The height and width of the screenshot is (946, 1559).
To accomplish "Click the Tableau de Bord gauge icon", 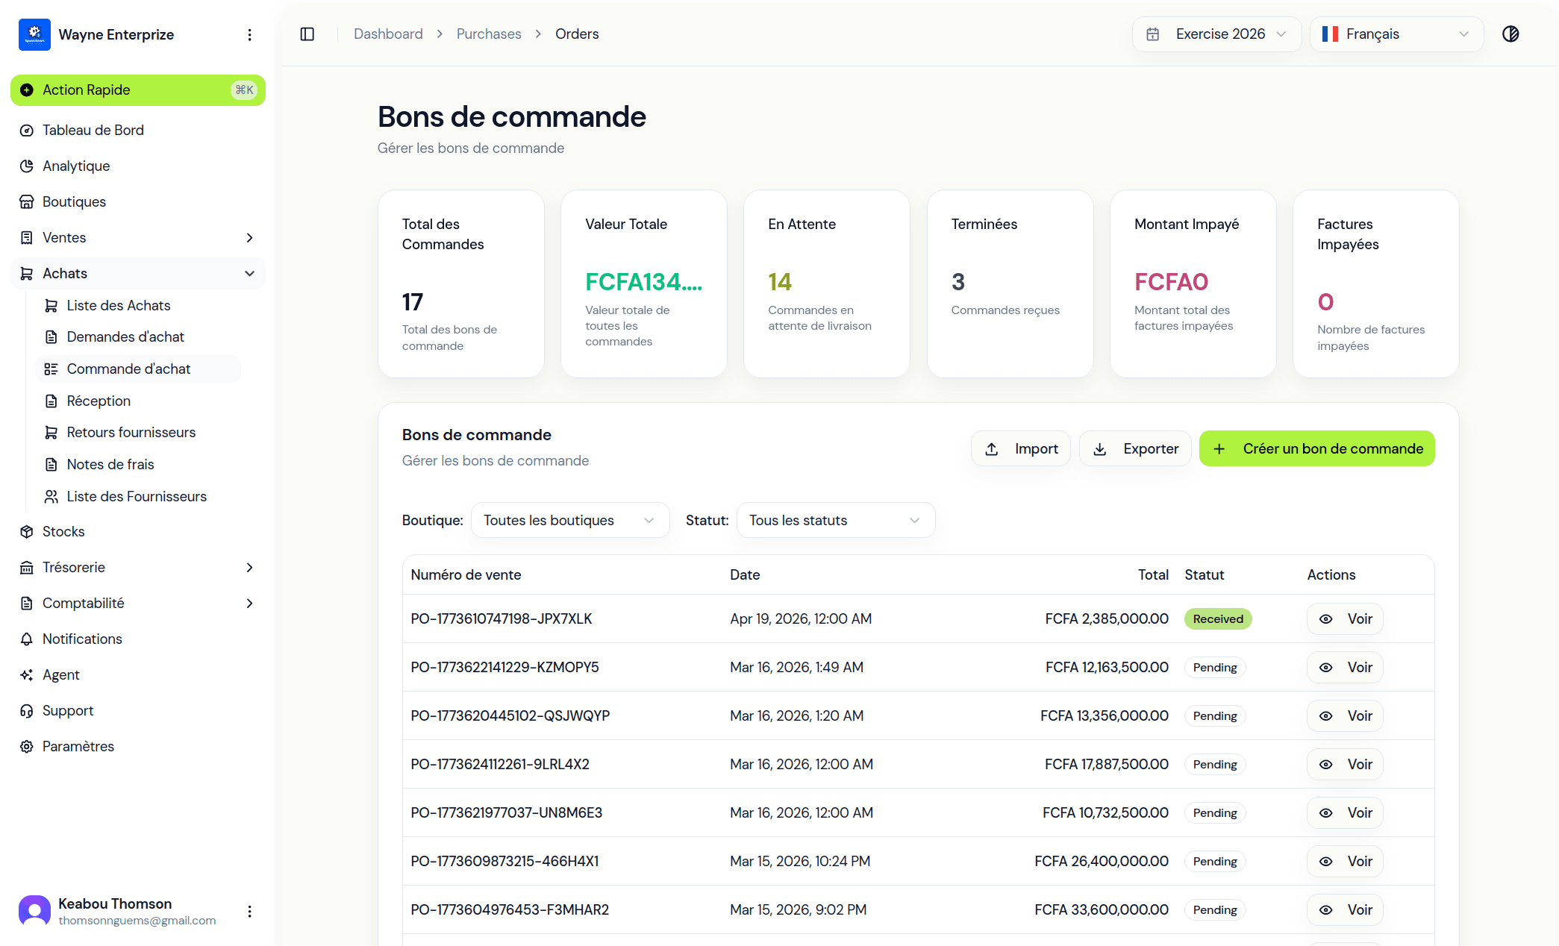I will tap(27, 131).
